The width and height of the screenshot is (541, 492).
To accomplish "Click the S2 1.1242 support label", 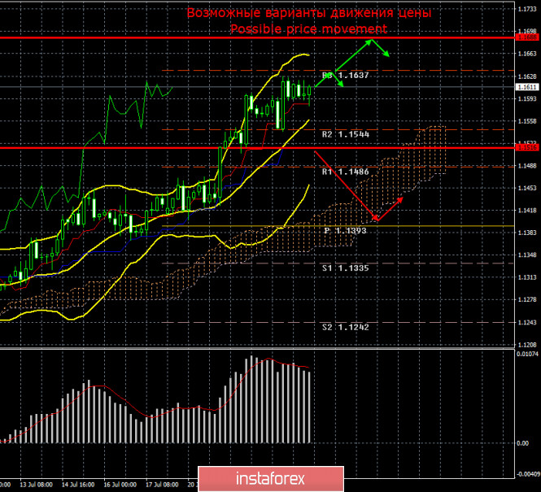I will point(344,326).
